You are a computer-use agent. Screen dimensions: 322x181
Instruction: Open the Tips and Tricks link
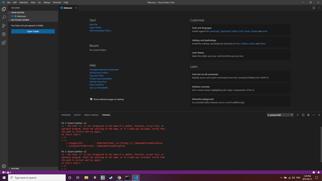click(x=97, y=76)
